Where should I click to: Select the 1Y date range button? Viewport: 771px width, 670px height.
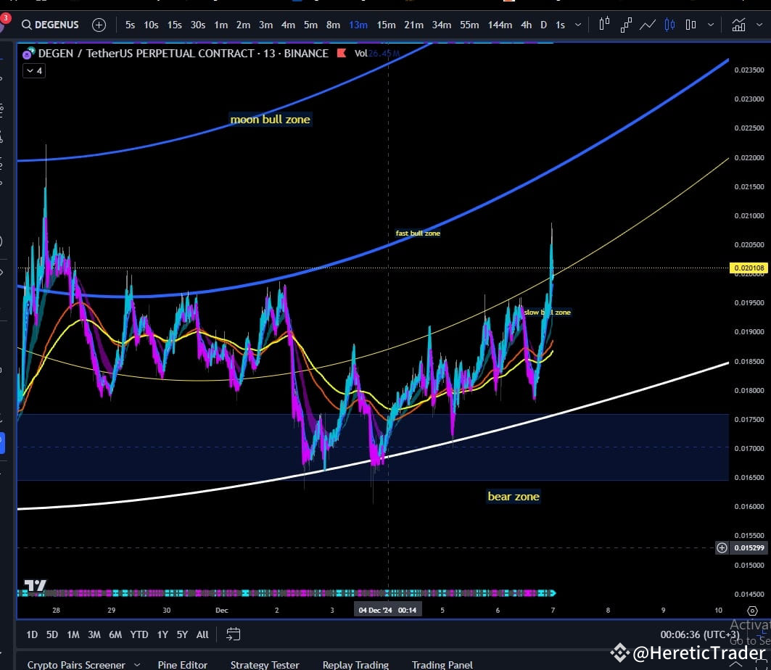click(x=162, y=634)
